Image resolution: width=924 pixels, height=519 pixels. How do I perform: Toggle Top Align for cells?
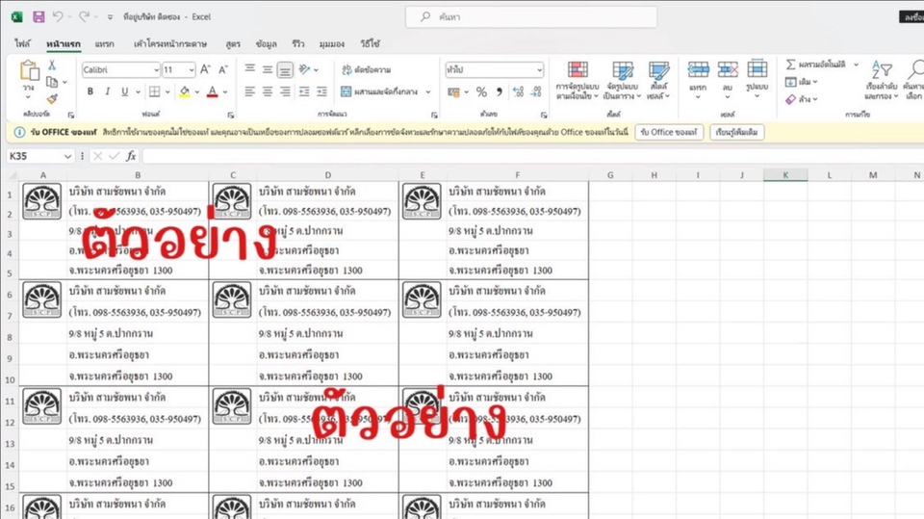(x=250, y=69)
